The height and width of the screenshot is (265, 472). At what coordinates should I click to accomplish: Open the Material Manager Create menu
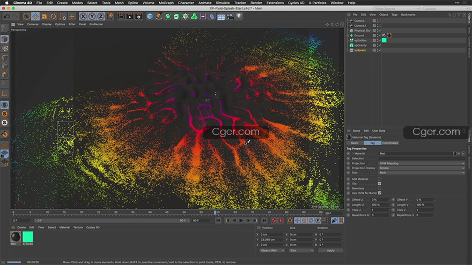(x=21, y=228)
